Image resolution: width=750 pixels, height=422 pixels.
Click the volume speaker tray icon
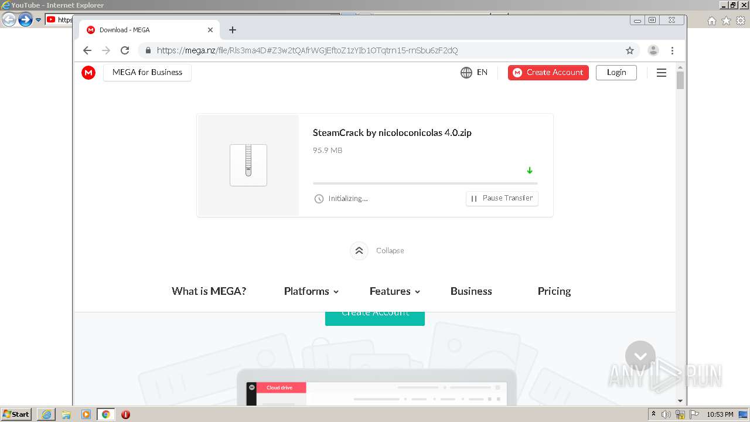[x=666, y=414]
